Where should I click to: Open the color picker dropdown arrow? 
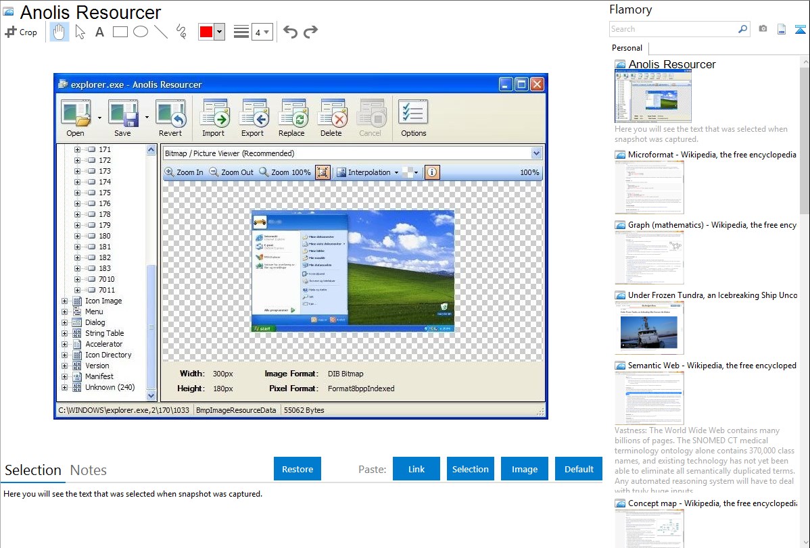click(220, 32)
